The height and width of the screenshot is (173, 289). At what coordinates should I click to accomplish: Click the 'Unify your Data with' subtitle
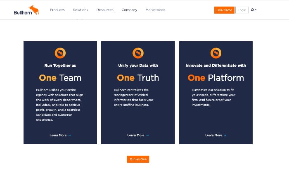point(138,65)
